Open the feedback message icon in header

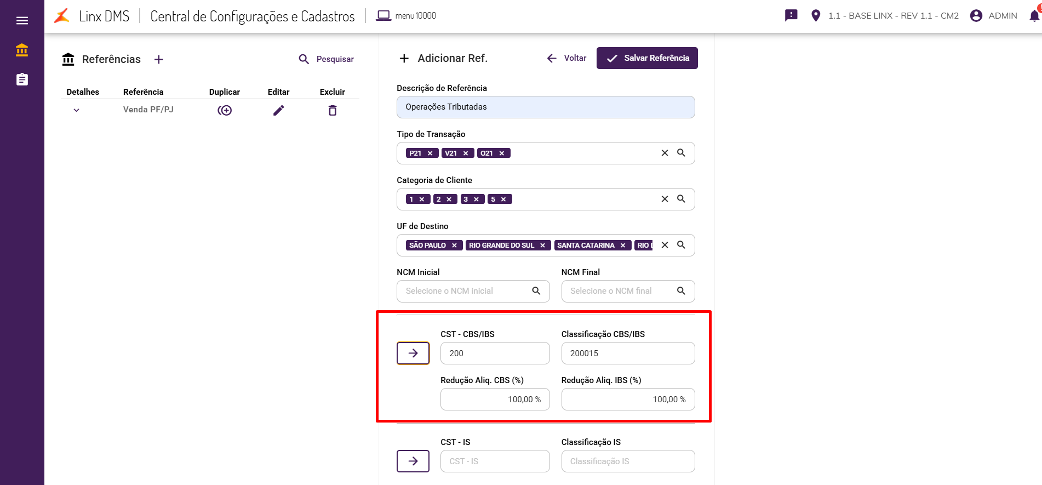(791, 15)
